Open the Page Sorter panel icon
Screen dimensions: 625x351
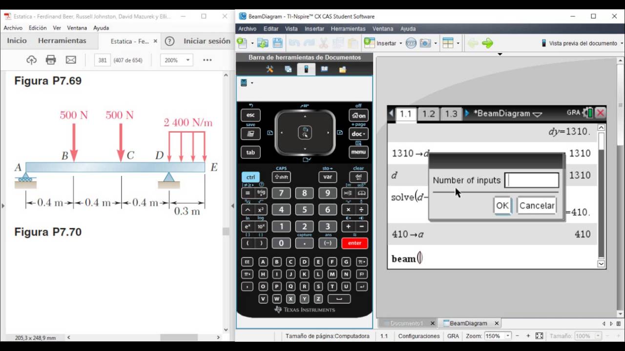tap(288, 69)
